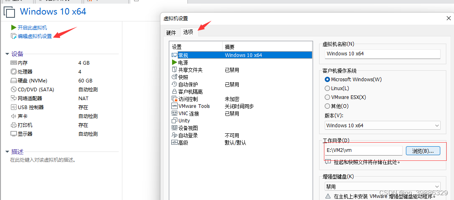This screenshot has height=200, width=454.
Task: Click the 未加密 summary text
Action: click(232, 99)
